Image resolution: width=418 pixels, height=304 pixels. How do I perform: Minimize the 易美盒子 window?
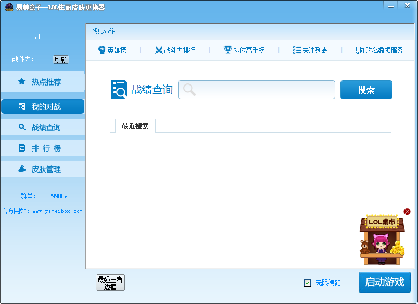391,6
